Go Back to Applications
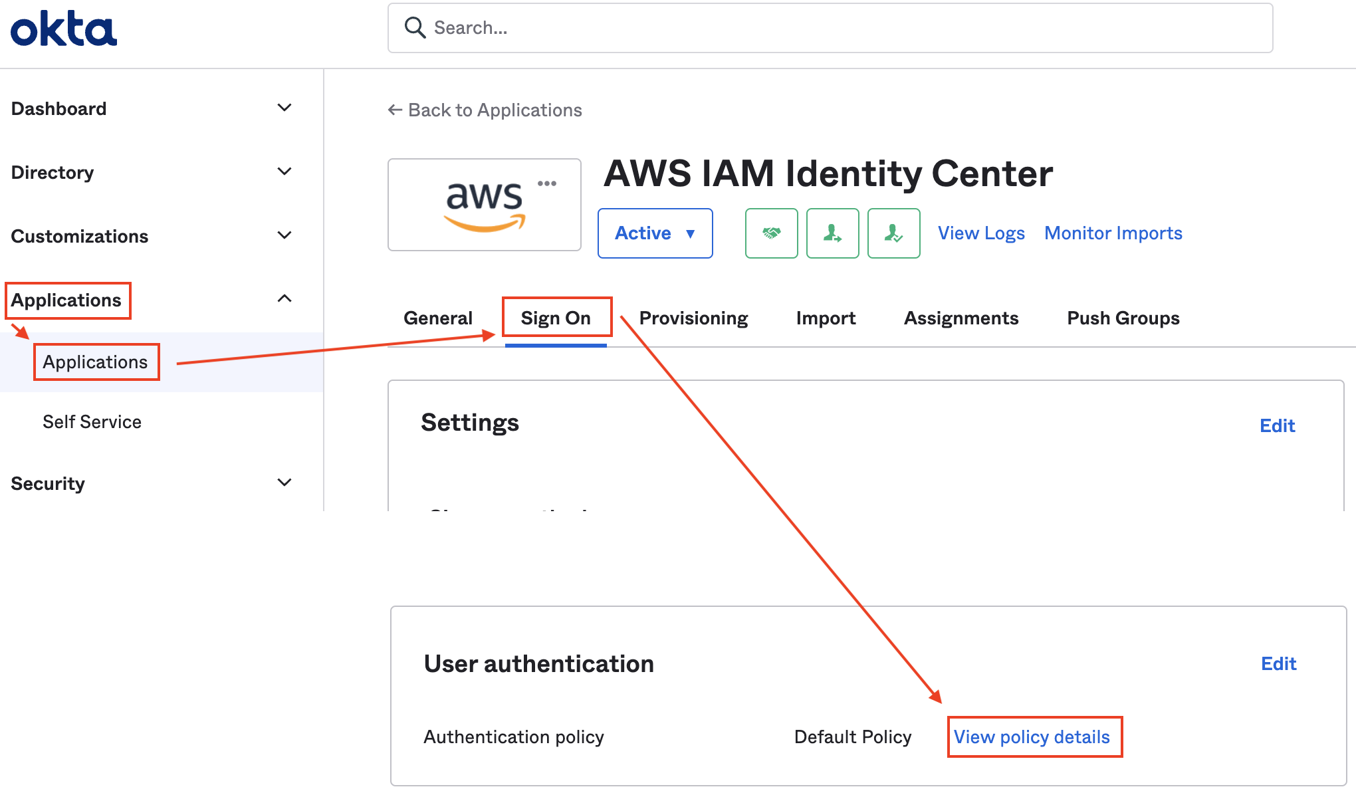 pos(485,110)
